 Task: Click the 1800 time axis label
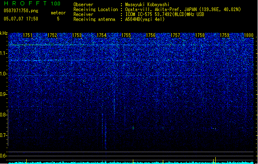pos(249,35)
